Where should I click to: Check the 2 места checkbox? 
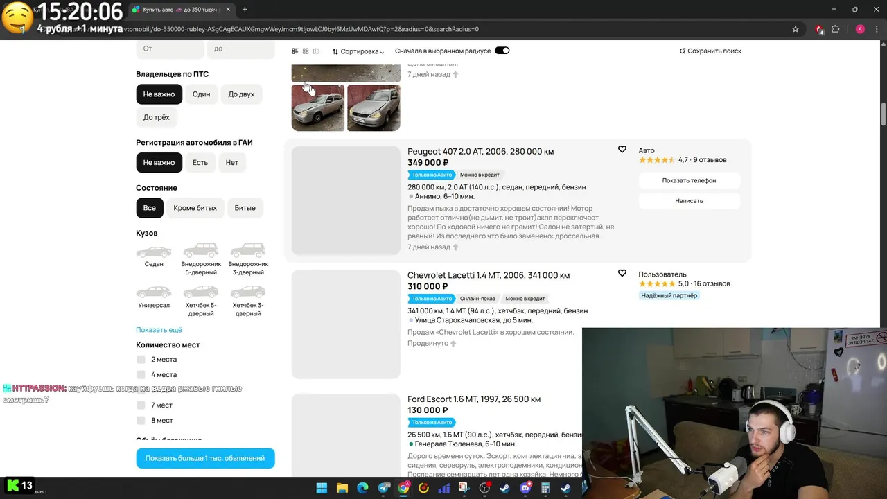[x=141, y=359]
